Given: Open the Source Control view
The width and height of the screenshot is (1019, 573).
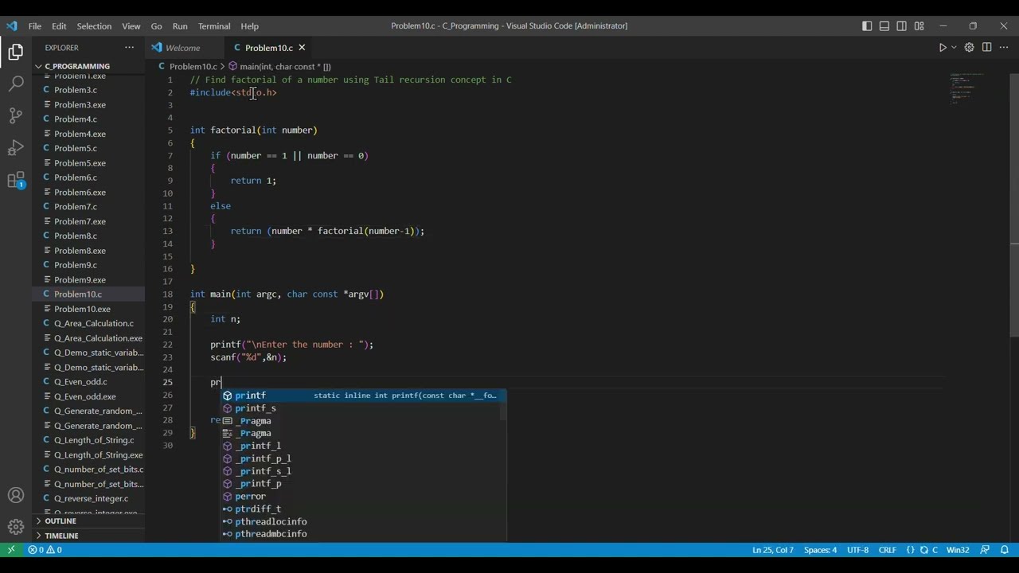Looking at the screenshot, I should pyautogui.click(x=16, y=115).
